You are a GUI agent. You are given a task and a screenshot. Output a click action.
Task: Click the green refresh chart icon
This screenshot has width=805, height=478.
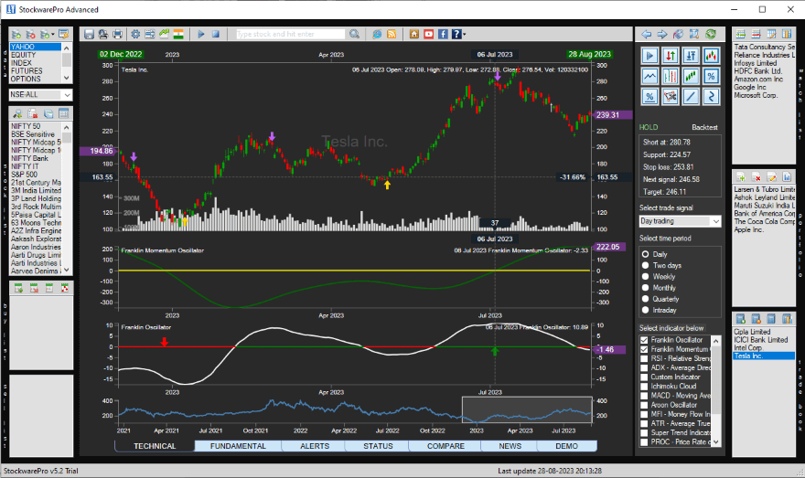(x=711, y=34)
